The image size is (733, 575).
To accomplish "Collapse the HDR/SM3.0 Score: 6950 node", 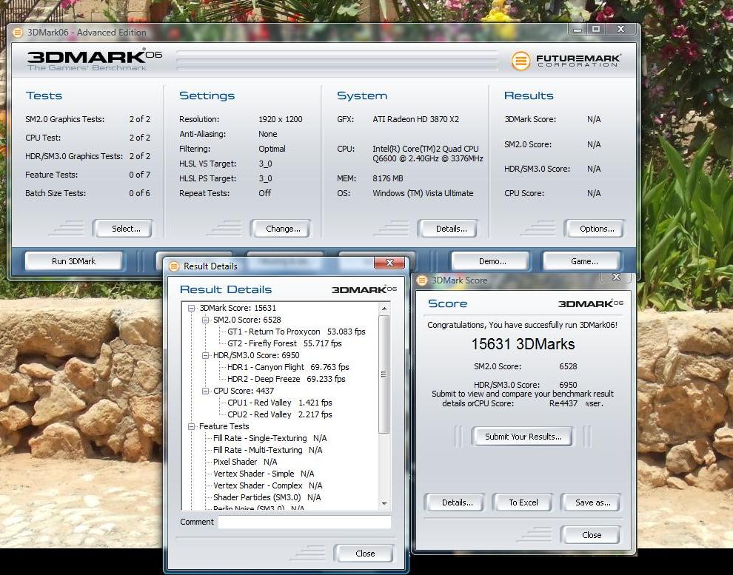I will (205, 355).
